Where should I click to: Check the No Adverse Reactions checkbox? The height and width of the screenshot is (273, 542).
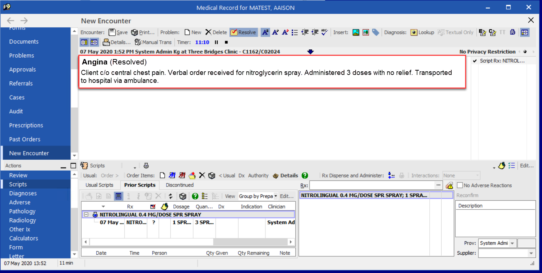pyautogui.click(x=460, y=185)
